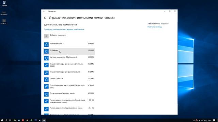The image size is (218, 122).
Task: Click the active Settings gear on taskbar
Action: pyautogui.click(x=44, y=120)
